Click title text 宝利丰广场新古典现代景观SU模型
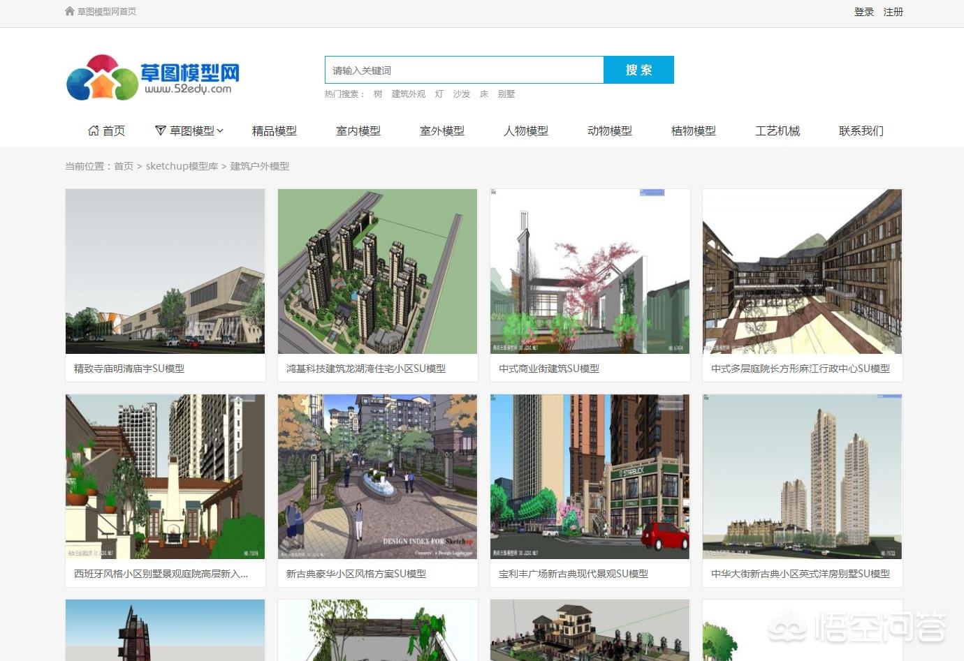 click(574, 574)
